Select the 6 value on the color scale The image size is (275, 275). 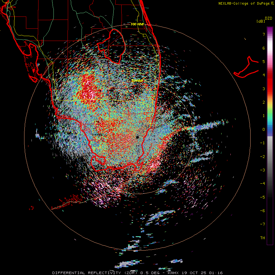pyautogui.click(x=264, y=48)
